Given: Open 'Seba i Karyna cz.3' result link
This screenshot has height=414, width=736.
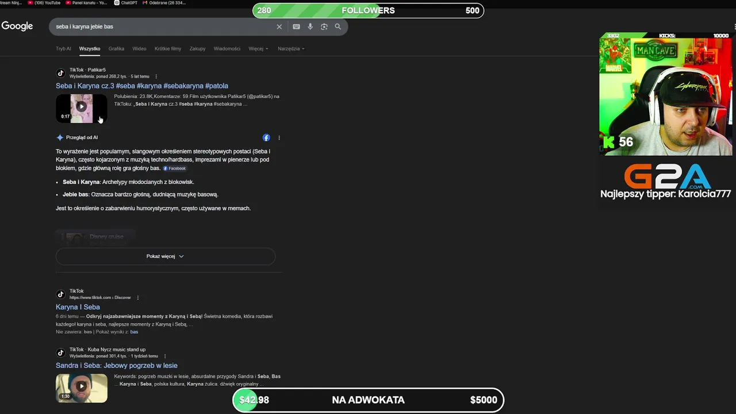Looking at the screenshot, I should point(142,86).
